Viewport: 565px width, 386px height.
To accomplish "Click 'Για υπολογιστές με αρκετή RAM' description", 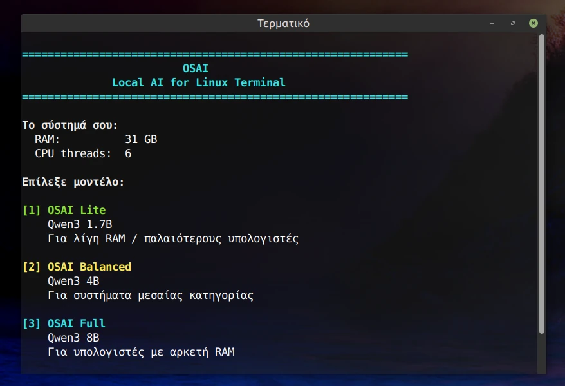I will 141,352.
